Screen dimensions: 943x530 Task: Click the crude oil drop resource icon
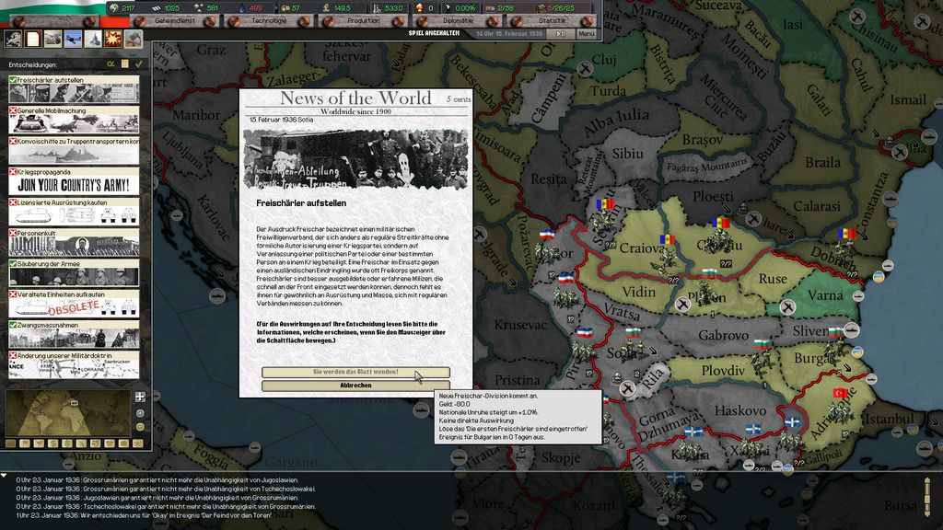coord(242,7)
